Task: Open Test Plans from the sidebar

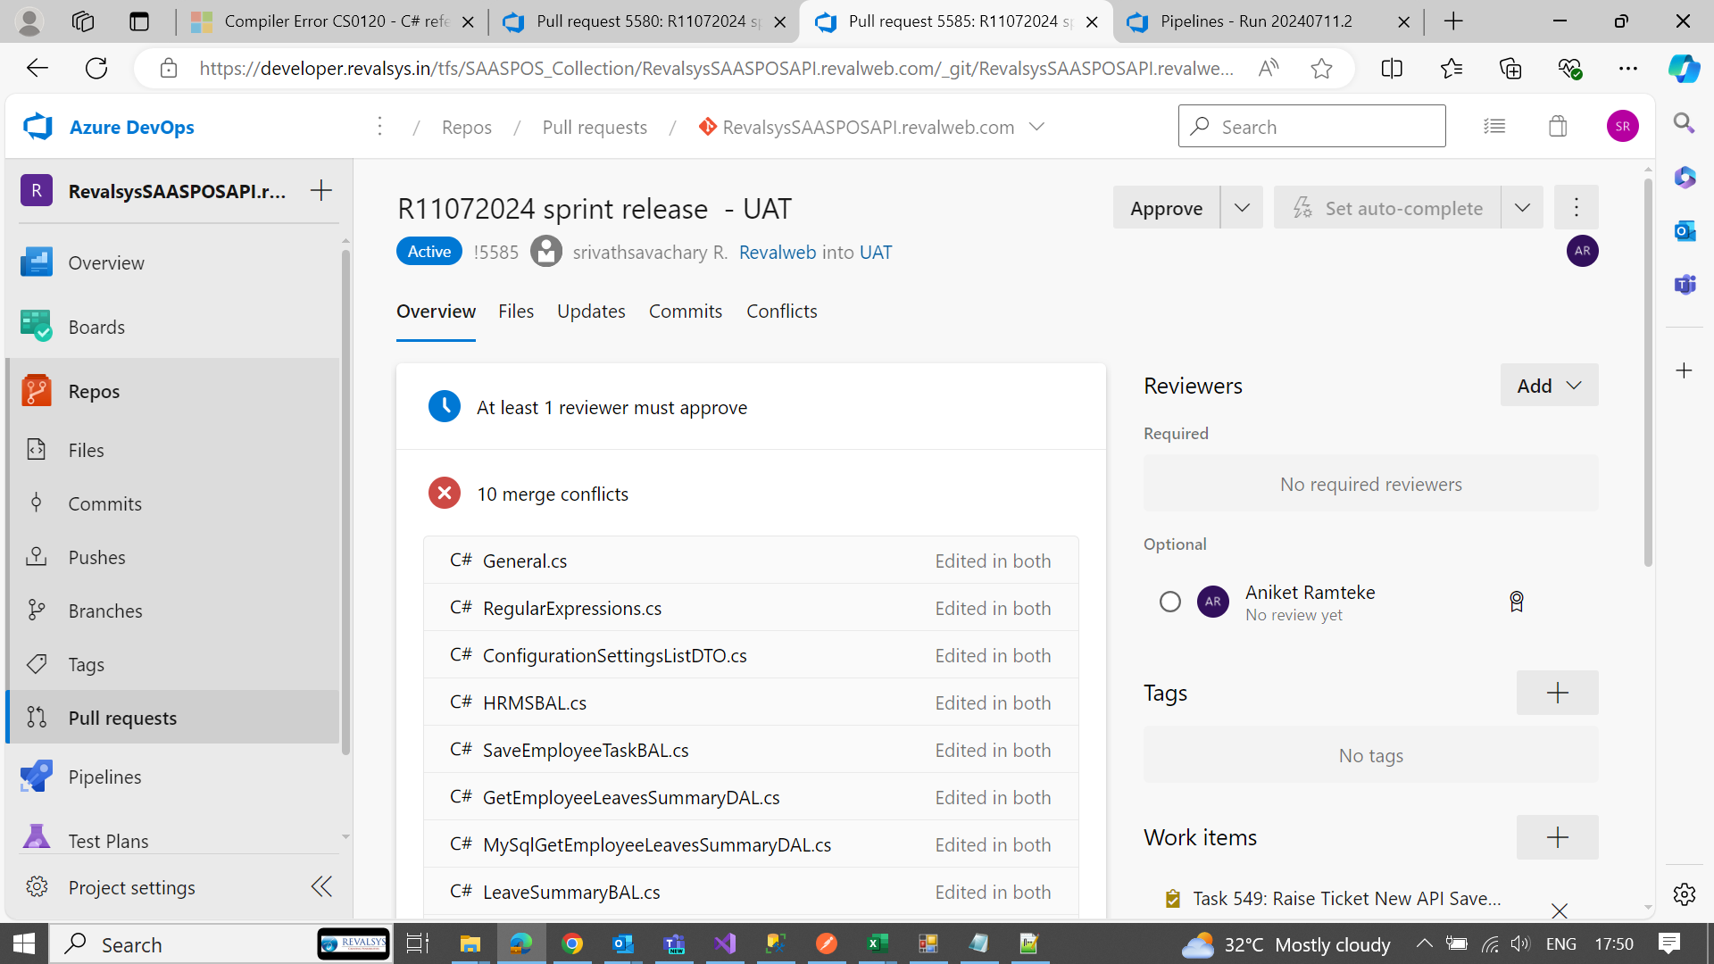Action: click(x=108, y=840)
